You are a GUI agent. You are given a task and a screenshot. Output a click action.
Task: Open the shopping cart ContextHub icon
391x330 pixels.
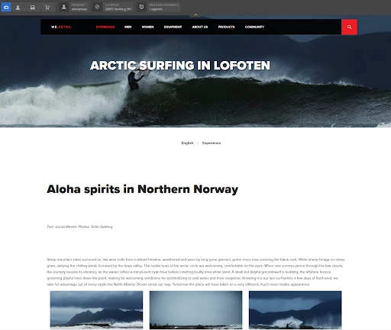pyautogui.click(x=47, y=7)
